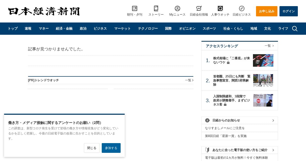306x161 pixels.
Task: Open the 経済・金融 menu item
Action: pos(64,29)
